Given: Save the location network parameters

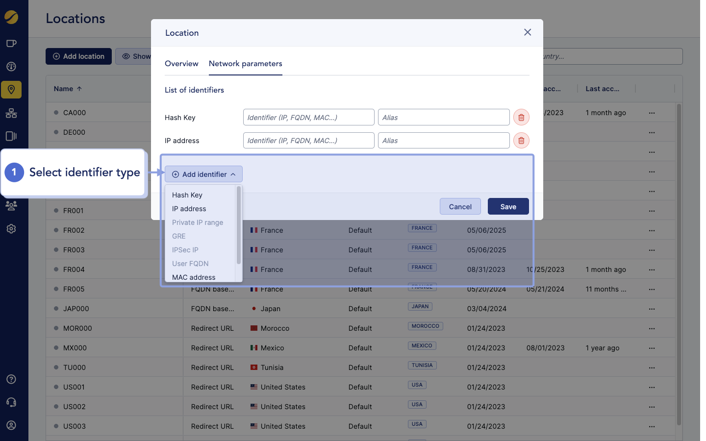Looking at the screenshot, I should click(x=508, y=206).
